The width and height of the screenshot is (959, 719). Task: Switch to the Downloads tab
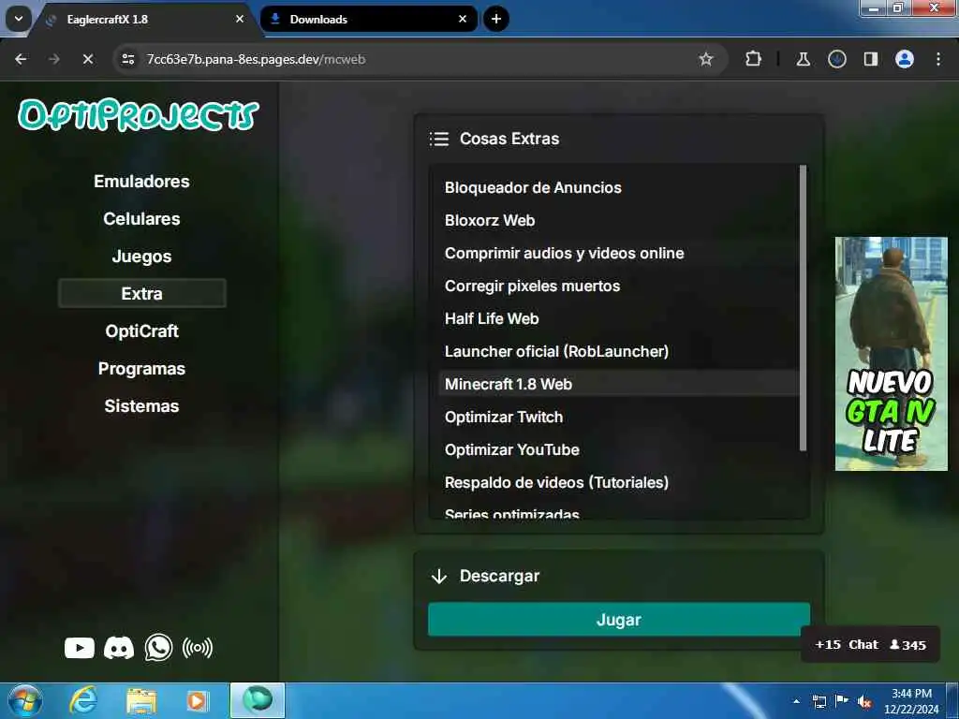(369, 19)
